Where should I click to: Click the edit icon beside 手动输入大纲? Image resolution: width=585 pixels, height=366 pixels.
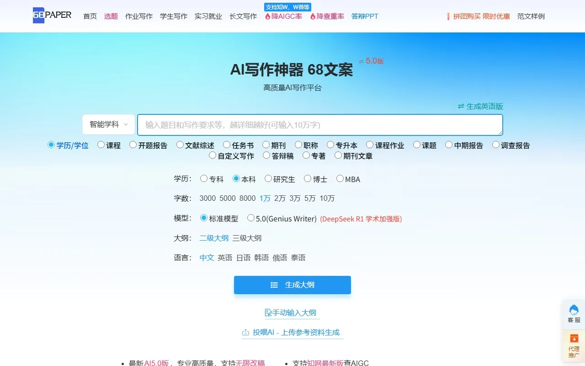click(268, 313)
